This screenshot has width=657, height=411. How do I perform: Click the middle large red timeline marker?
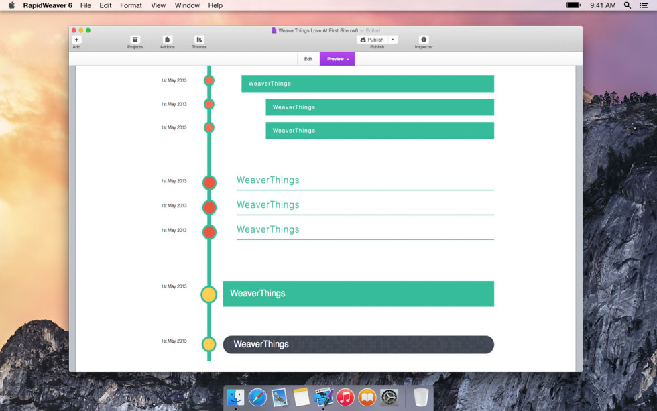pos(209,207)
